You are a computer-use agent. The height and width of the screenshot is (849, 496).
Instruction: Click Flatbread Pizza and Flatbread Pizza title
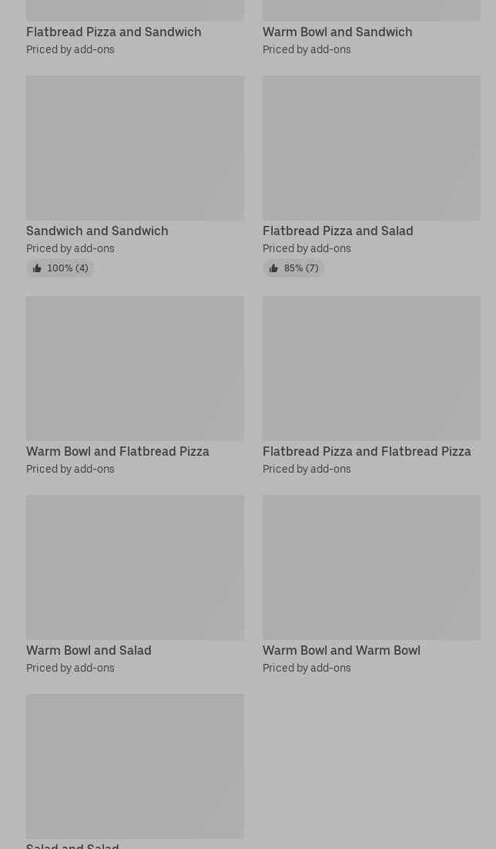coord(367,451)
